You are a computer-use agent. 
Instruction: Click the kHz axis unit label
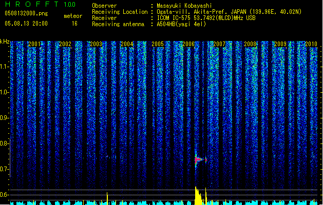pyautogui.click(x=5, y=42)
